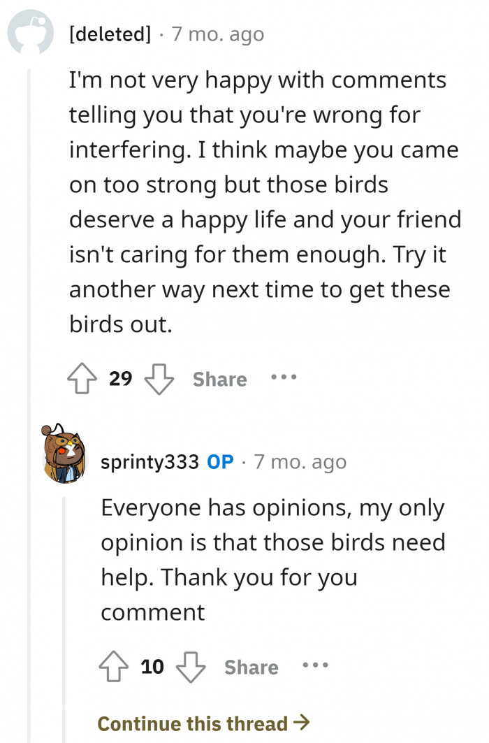
Task: Open the Share icon on the top comment
Action: click(x=219, y=379)
